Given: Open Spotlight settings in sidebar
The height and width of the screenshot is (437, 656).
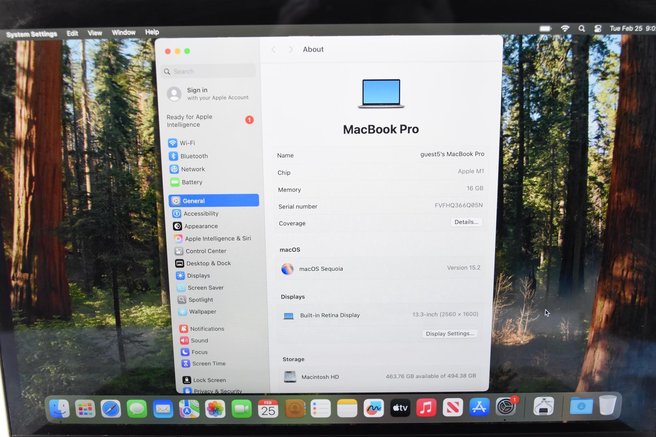Looking at the screenshot, I should pyautogui.click(x=196, y=300).
